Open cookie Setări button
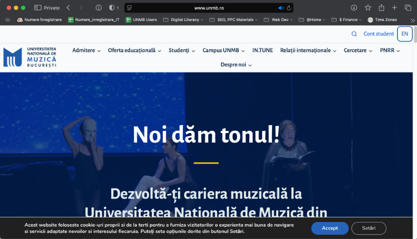 [x=369, y=228]
